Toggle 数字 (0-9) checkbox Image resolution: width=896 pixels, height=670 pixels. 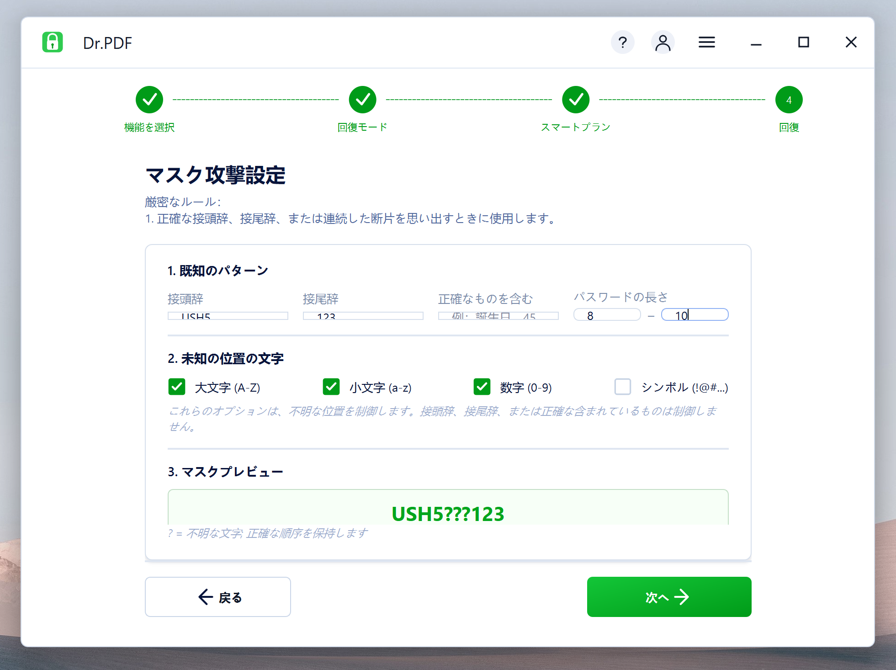482,387
